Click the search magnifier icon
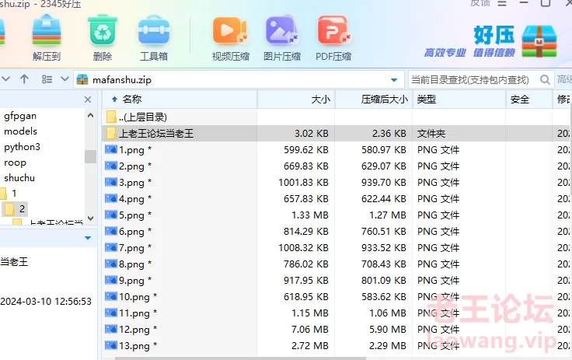This screenshot has width=572, height=360. [x=545, y=79]
